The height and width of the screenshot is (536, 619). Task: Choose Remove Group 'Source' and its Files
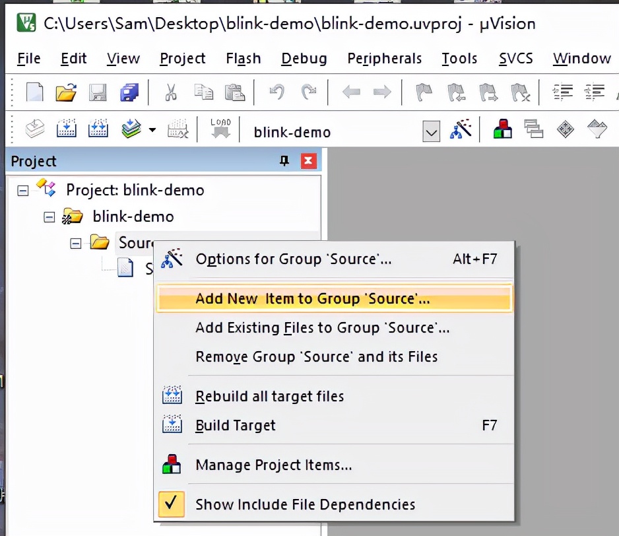335,356
